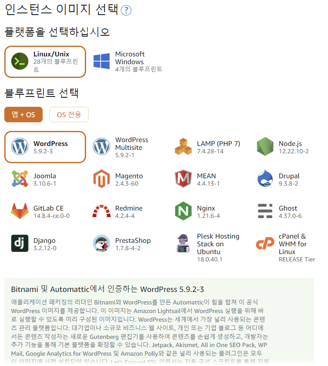
Task: Select the MEAN stack shield icon
Action: pos(183,179)
